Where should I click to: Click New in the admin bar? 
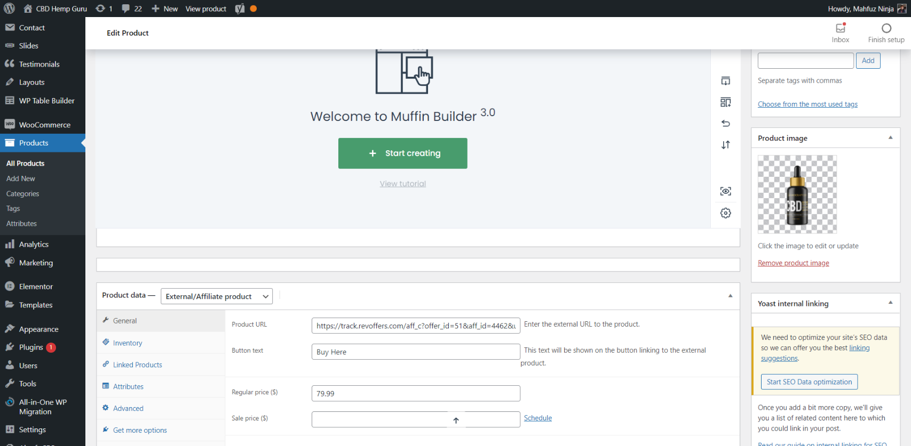tap(165, 9)
